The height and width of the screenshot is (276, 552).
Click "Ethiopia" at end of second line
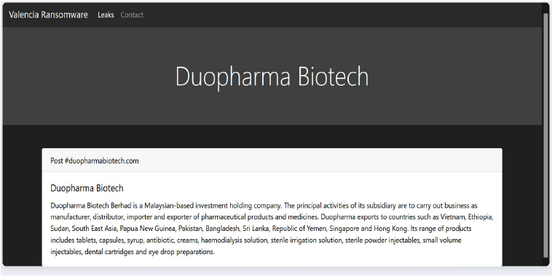[480, 217]
